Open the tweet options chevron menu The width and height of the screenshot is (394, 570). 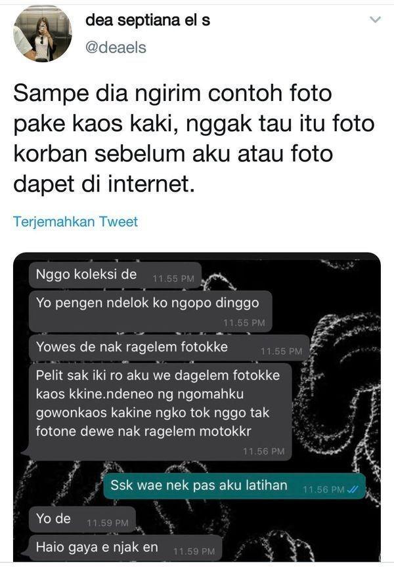pos(375,20)
